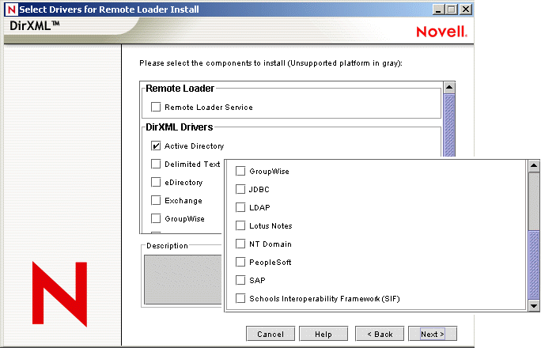Select the LDAP driver checkbox
The height and width of the screenshot is (348, 541).
click(x=241, y=207)
